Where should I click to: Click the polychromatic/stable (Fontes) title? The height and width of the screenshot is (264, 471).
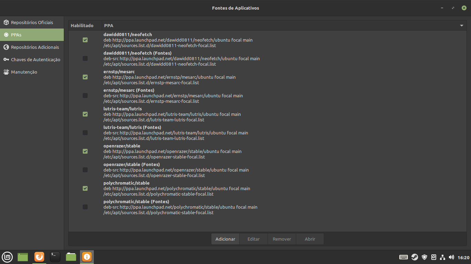[x=136, y=201]
